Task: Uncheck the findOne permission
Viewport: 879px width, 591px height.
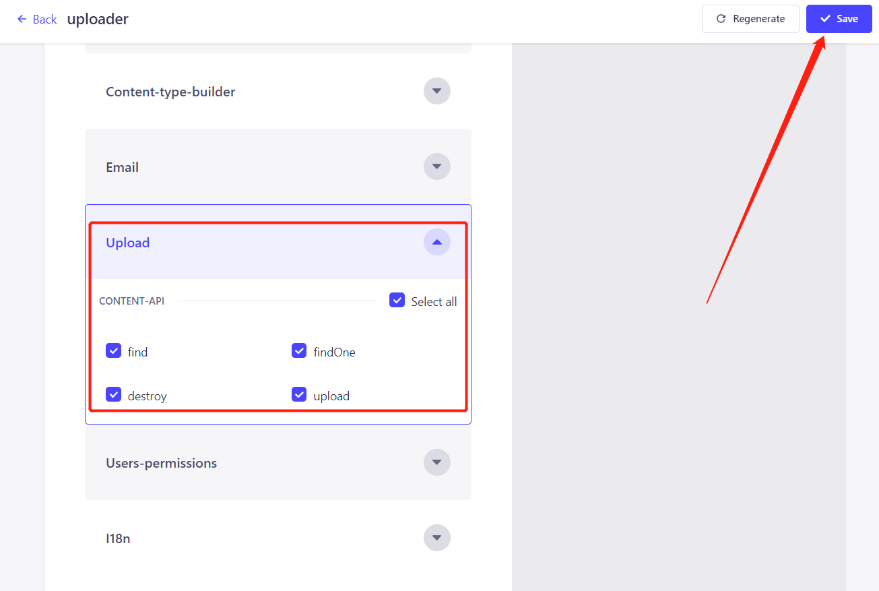Action: [x=299, y=351]
